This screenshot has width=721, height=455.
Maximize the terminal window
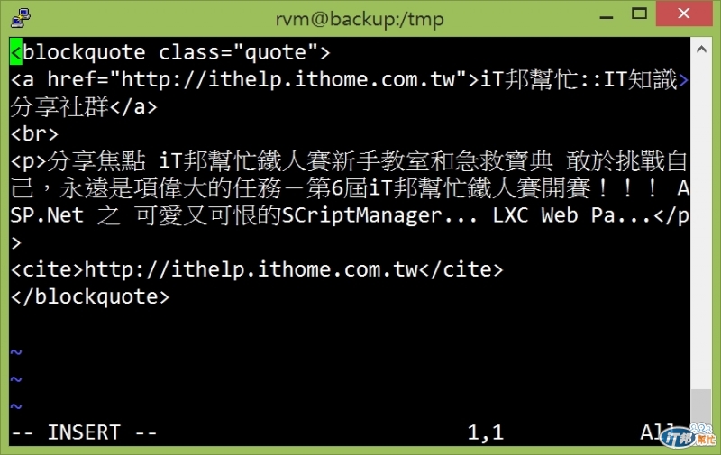coord(639,14)
